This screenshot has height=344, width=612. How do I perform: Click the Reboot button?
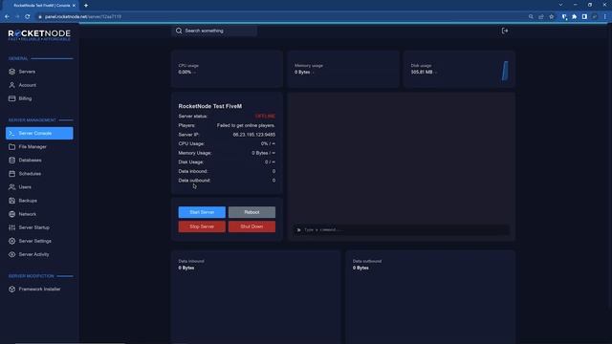coord(251,212)
